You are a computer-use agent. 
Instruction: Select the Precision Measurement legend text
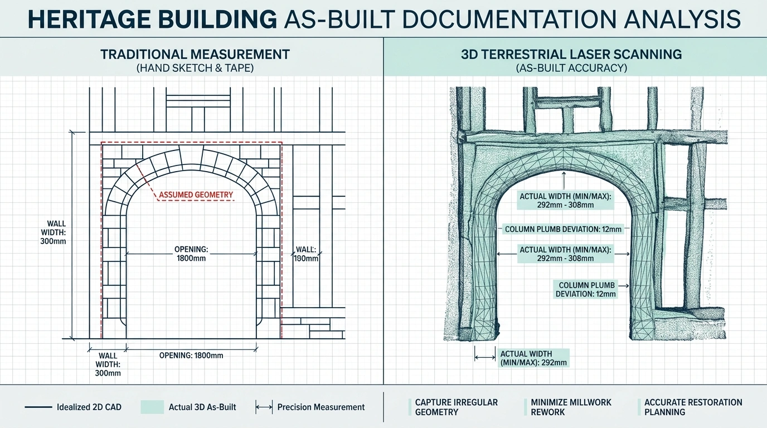tap(321, 407)
